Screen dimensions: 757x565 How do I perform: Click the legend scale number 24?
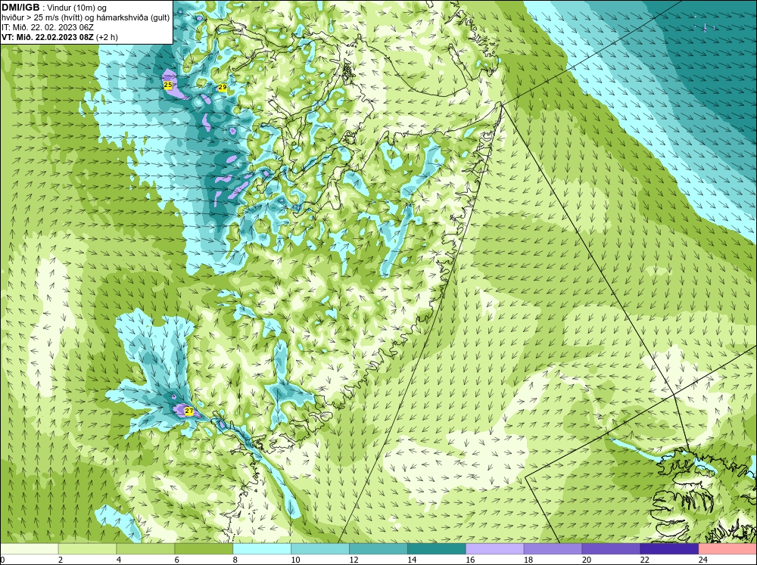[703, 560]
